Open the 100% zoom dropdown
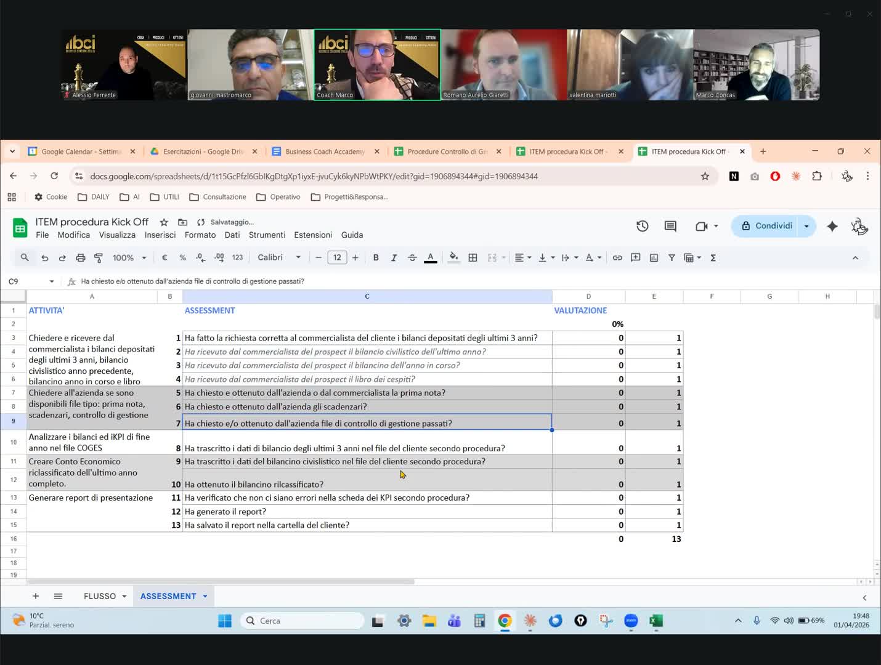The height and width of the screenshot is (665, 881). click(129, 258)
